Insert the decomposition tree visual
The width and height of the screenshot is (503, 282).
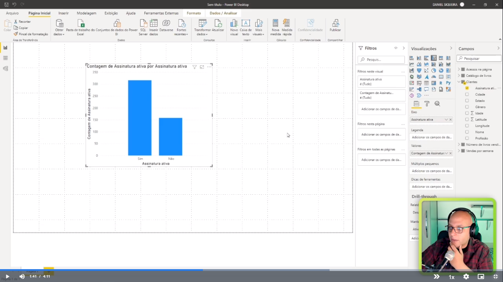pyautogui.click(x=419, y=89)
